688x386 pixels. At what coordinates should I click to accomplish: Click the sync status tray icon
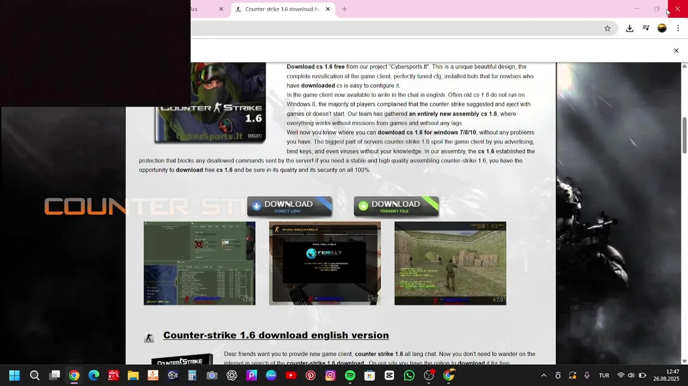tap(573, 376)
